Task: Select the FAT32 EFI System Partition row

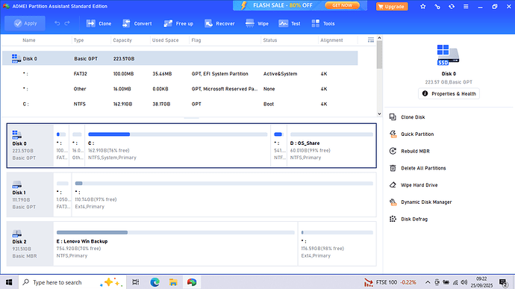Action: click(180, 74)
